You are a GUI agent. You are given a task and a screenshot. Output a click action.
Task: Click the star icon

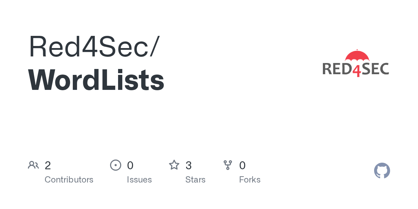click(x=174, y=165)
